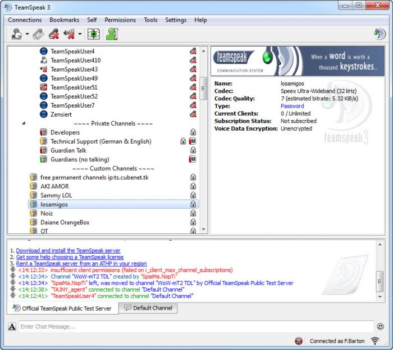This screenshot has height=350, width=393.
Task: Click the chat log scroll-up arrow
Action: (380, 245)
